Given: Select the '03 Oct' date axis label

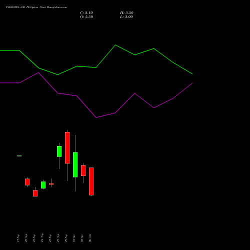Looking at the screenshot, I should [x=82, y=238].
